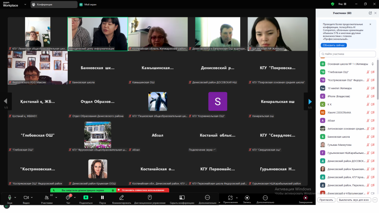
Task: Click Федоровского РОО Максим video tile
Action: 38,68
